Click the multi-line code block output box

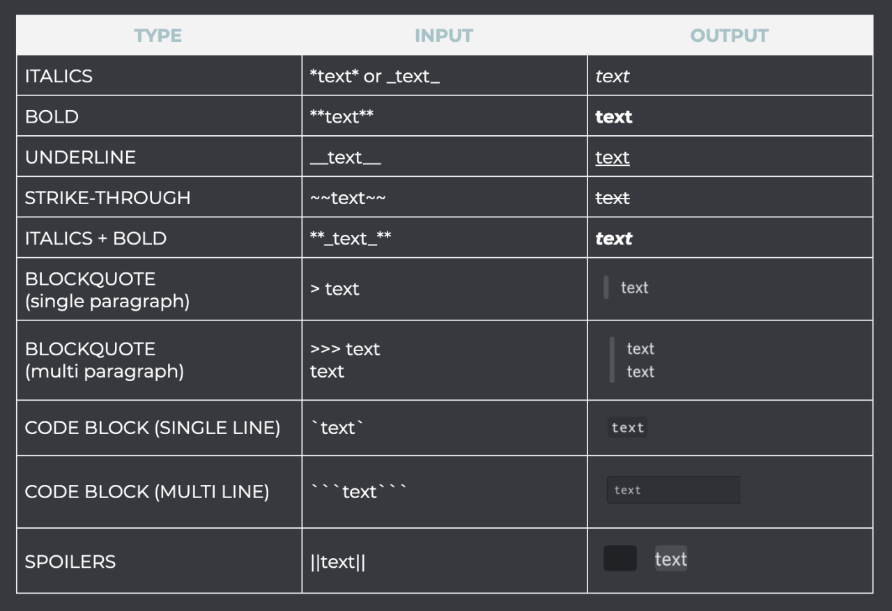tap(673, 490)
